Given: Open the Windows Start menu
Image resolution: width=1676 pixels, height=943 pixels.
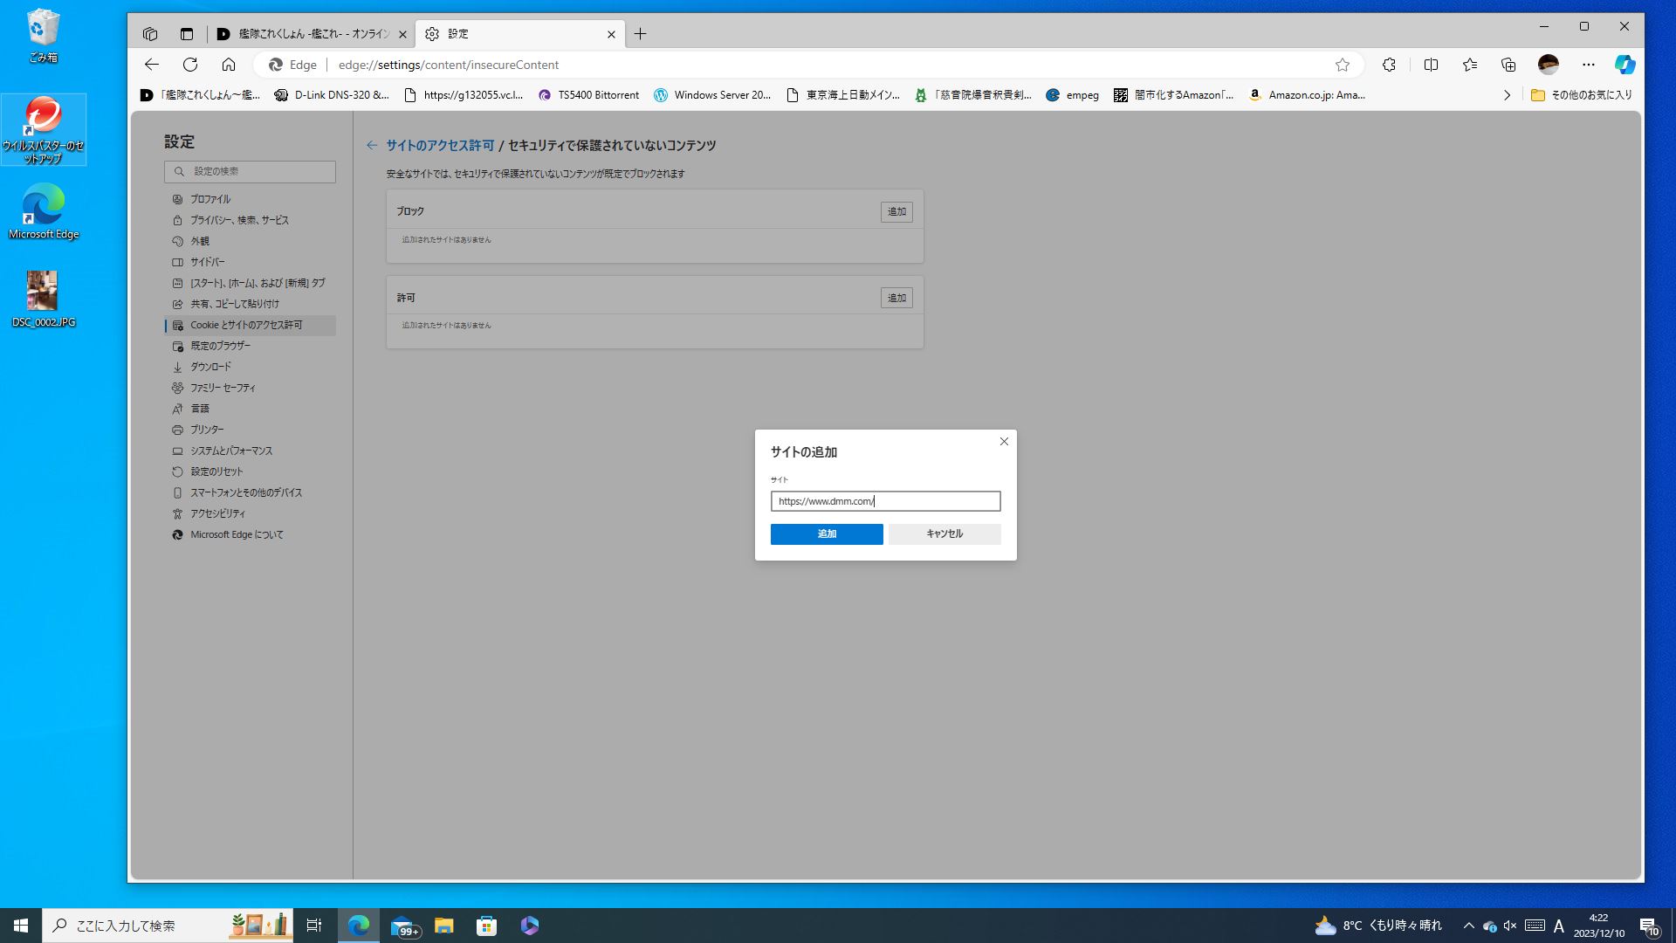Looking at the screenshot, I should click(x=21, y=926).
